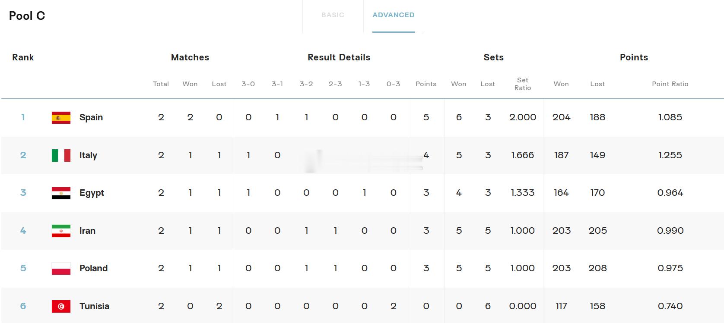This screenshot has height=323, width=724.
Task: Click the 3-0 result column header
Action: coord(248,84)
